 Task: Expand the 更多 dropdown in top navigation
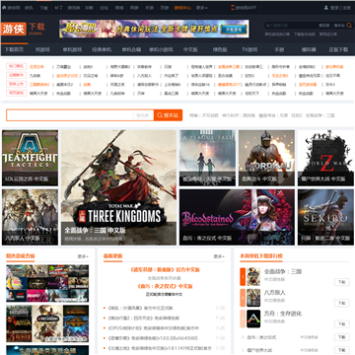point(201,8)
